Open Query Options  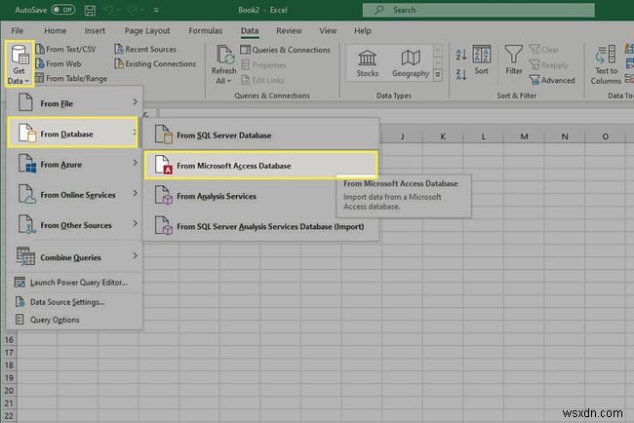74,320
